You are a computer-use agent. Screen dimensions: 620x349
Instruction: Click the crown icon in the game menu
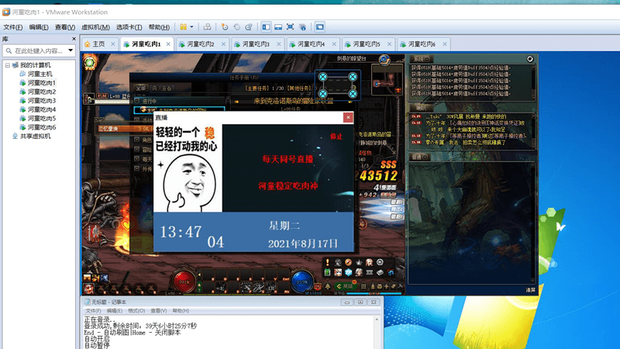coord(359,262)
